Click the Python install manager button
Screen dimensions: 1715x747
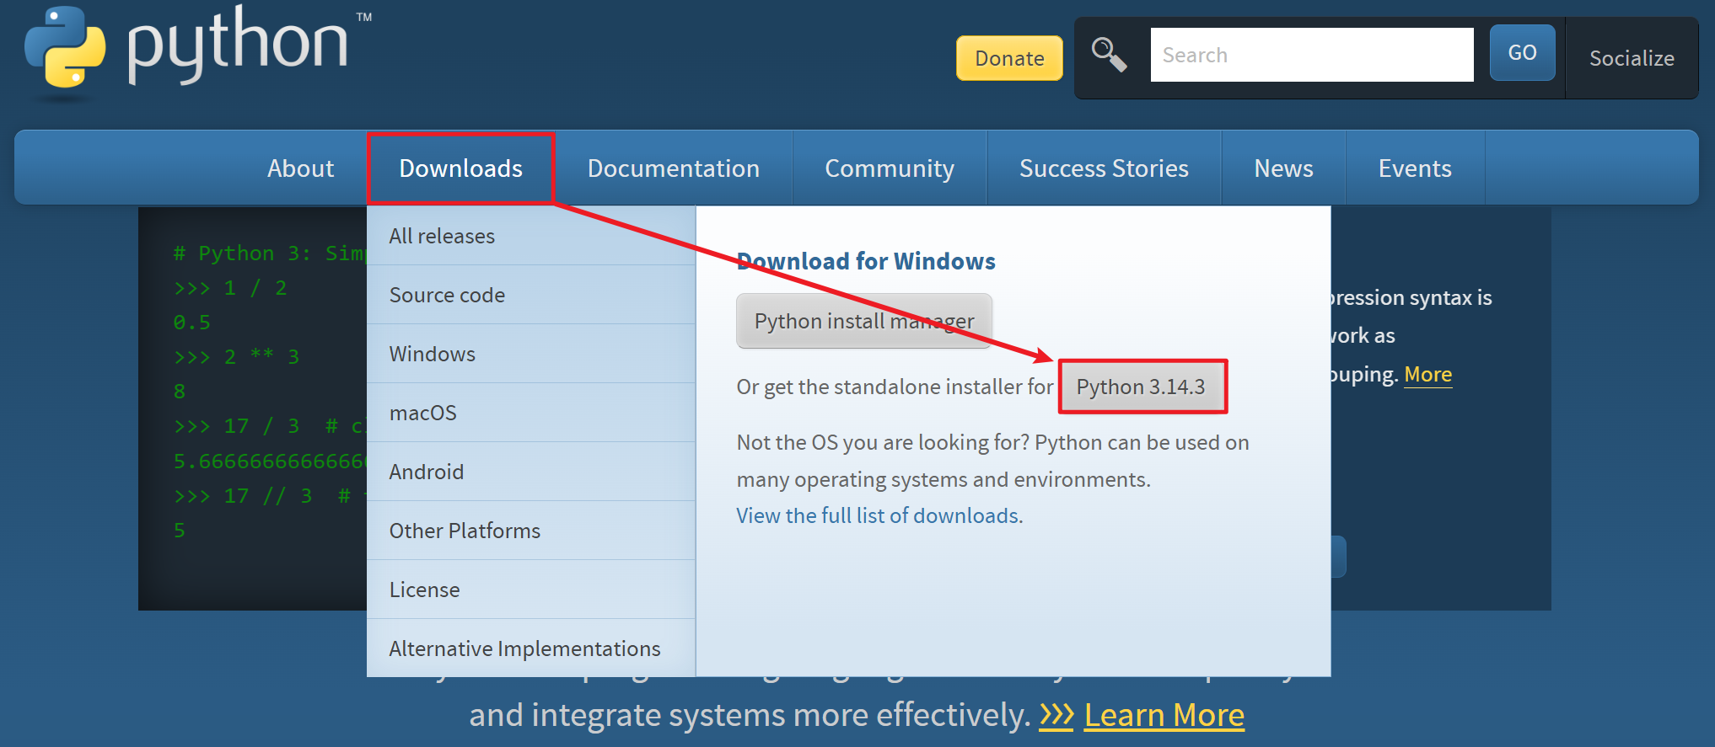click(864, 321)
